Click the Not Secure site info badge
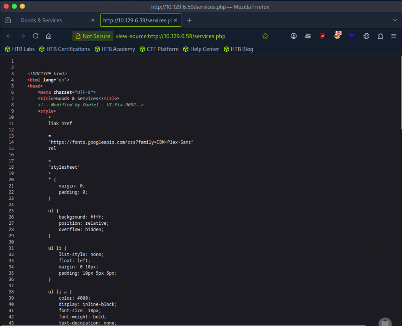402x326 pixels. (x=93, y=36)
